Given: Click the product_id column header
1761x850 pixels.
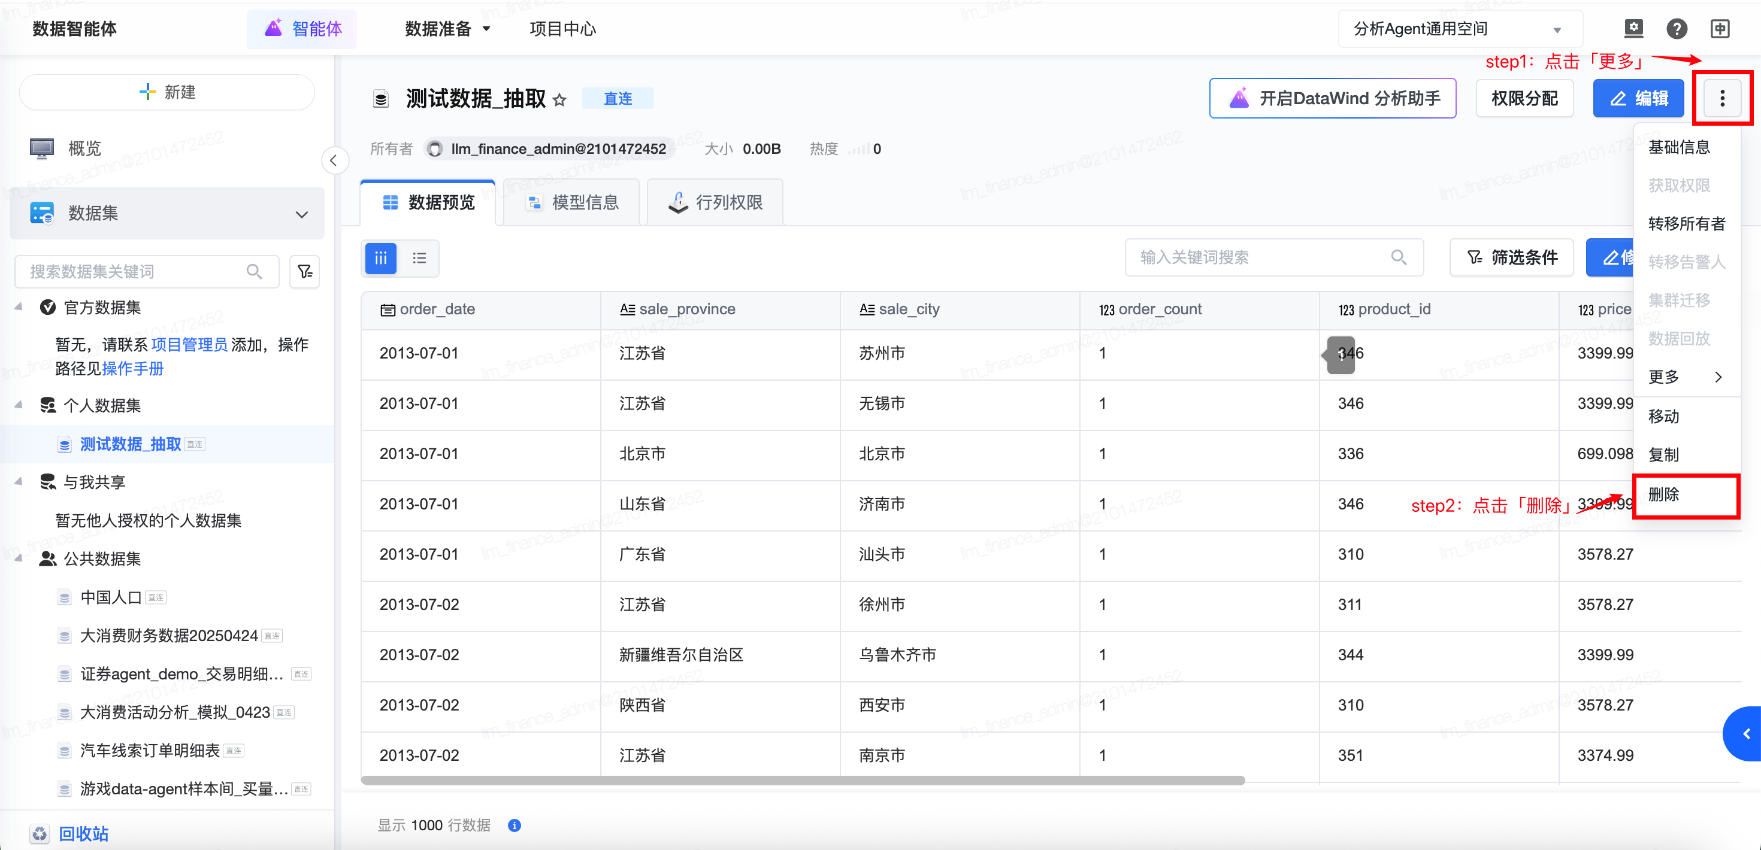Looking at the screenshot, I should pos(1439,309).
